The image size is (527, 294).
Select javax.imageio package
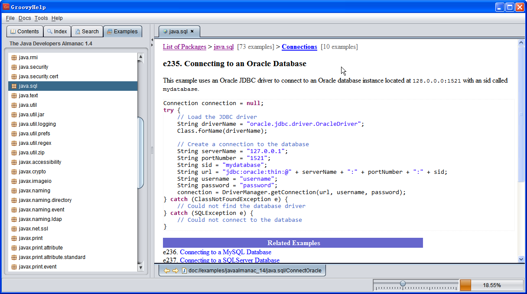pyautogui.click(x=73, y=181)
